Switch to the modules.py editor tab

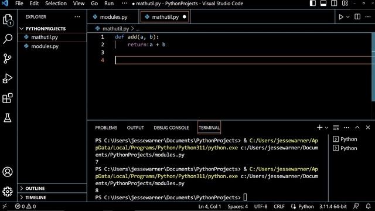(113, 17)
